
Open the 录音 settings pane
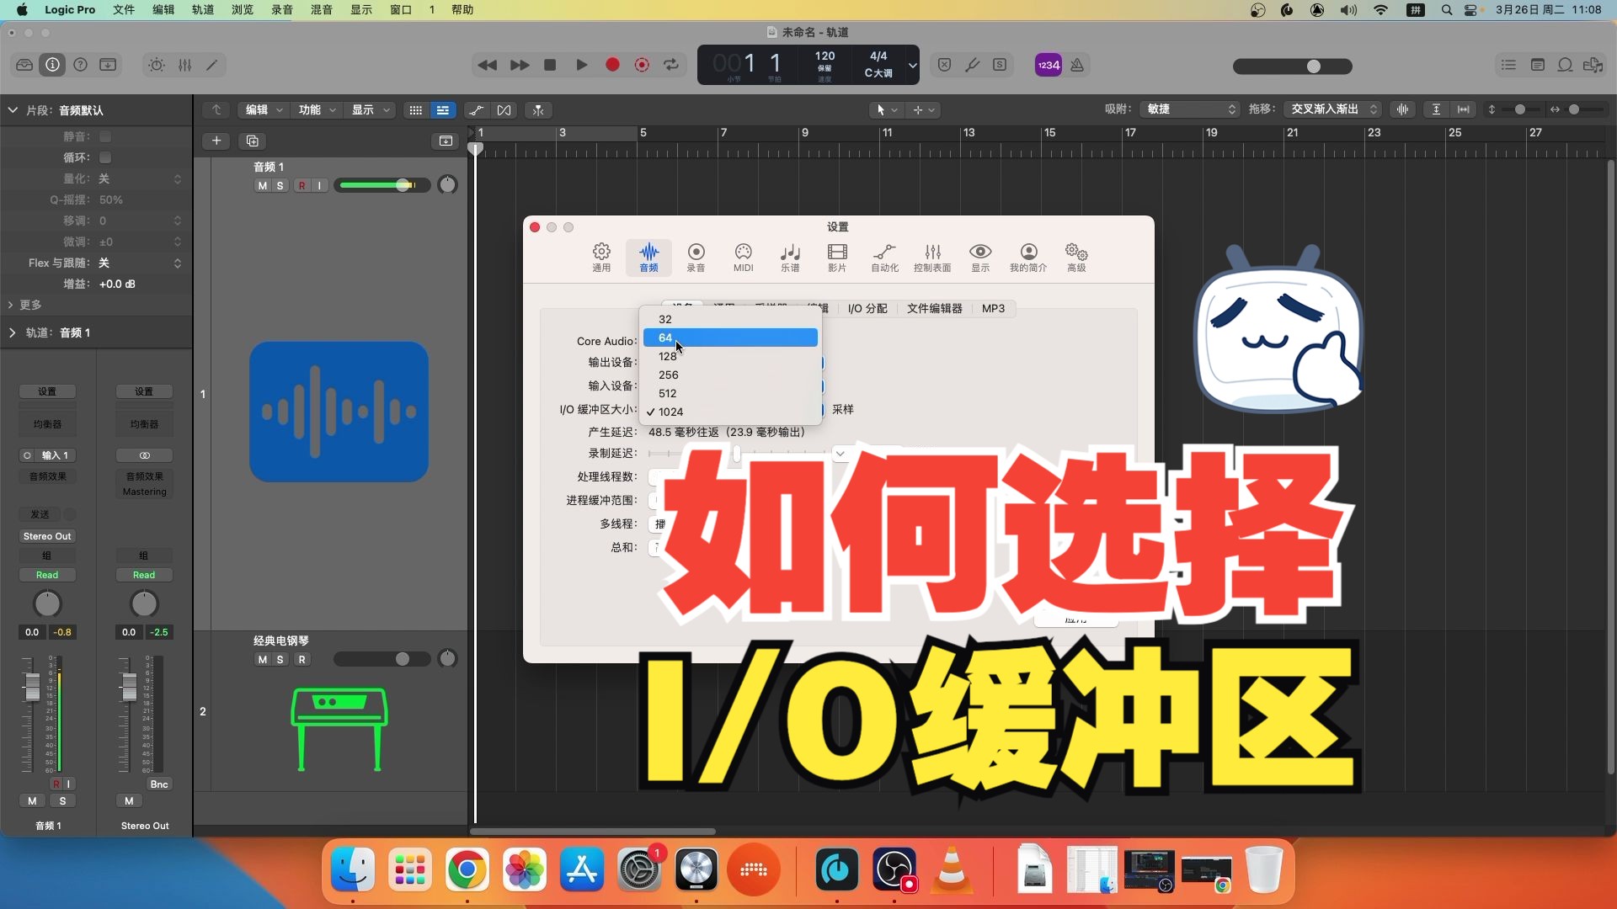click(696, 257)
